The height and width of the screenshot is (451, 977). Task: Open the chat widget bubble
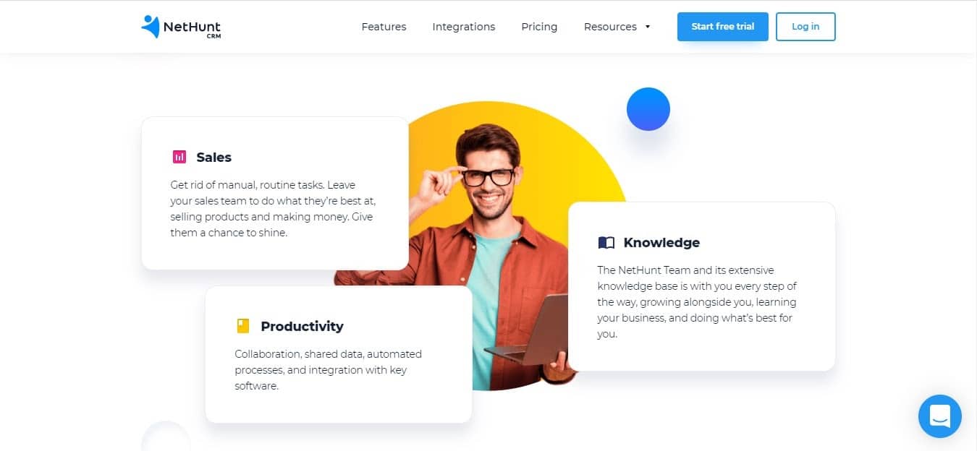[939, 416]
